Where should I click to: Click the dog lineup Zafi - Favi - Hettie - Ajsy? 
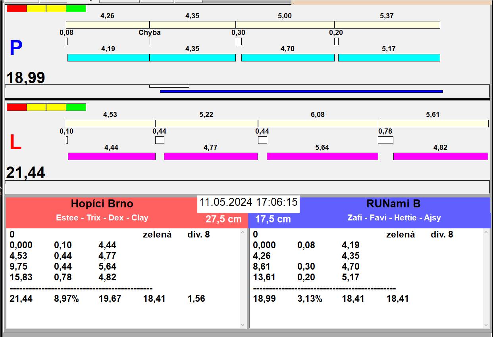click(x=394, y=218)
